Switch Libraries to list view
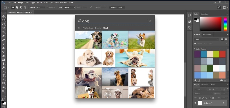 [226, 39]
